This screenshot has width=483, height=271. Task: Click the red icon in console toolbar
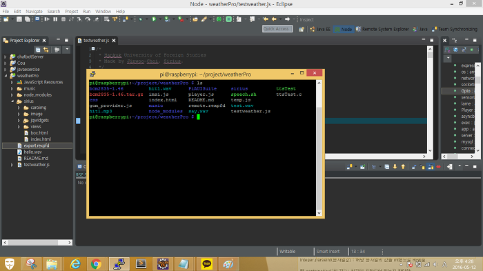click(x=438, y=167)
